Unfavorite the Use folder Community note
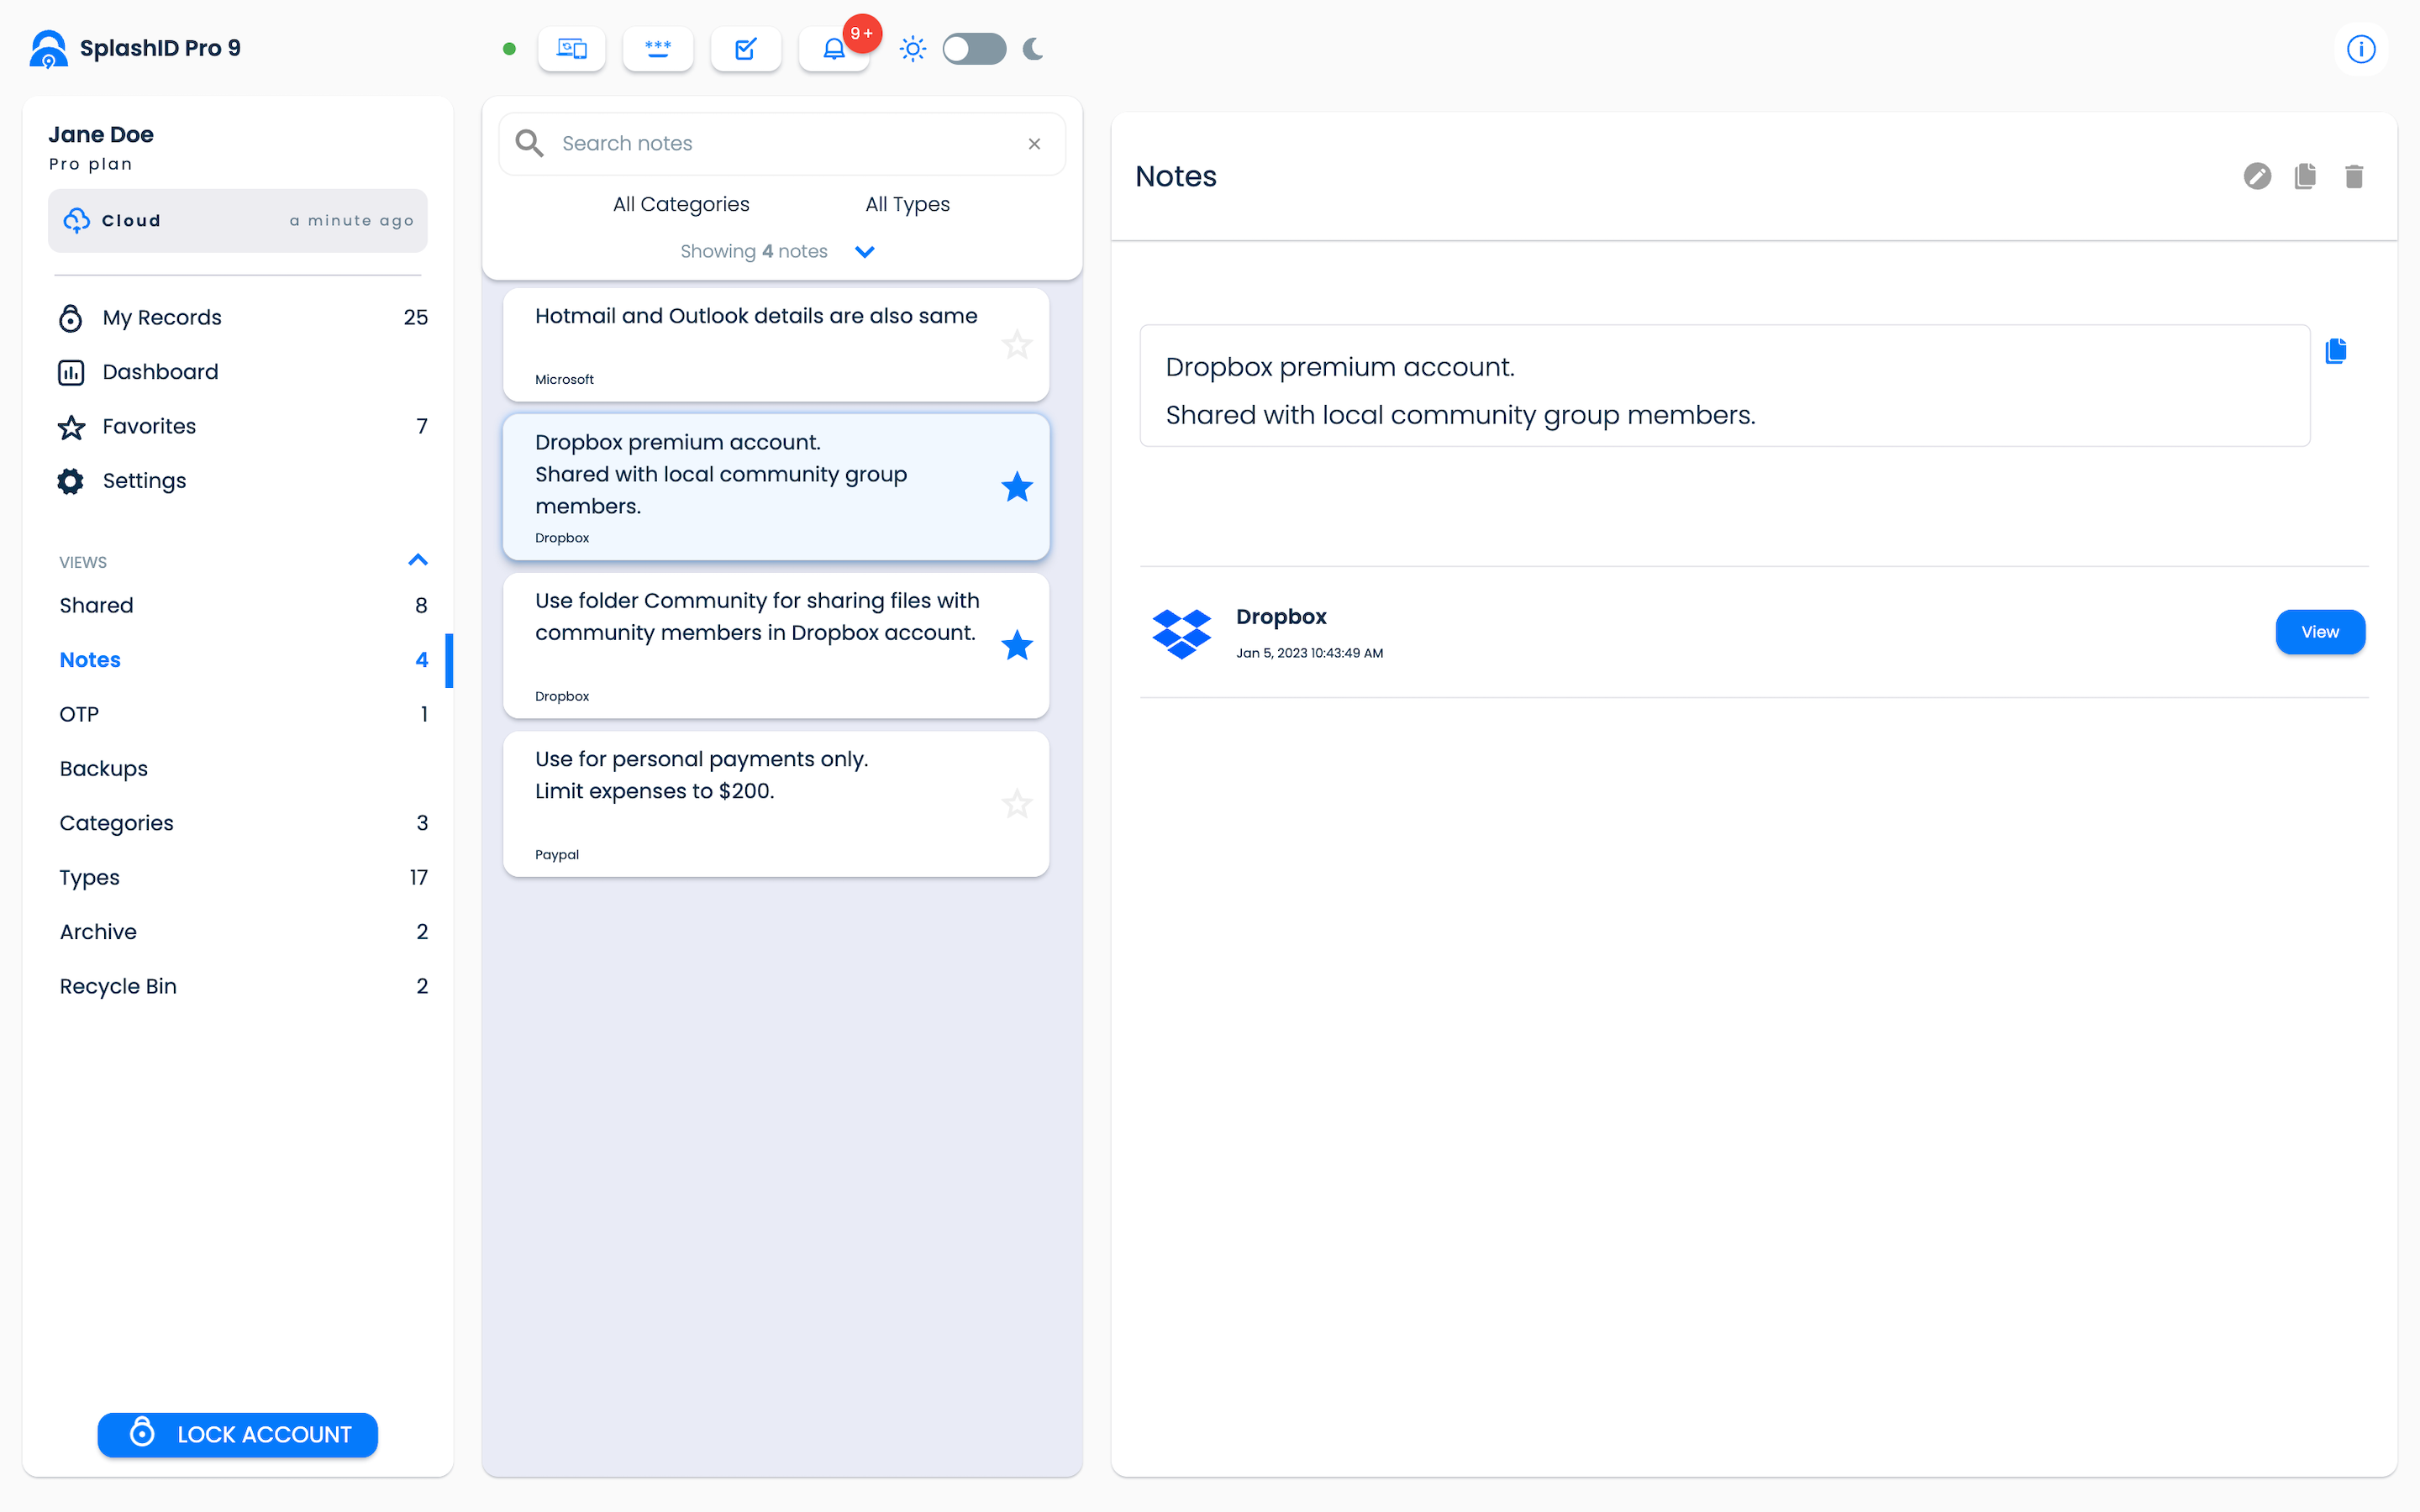 click(x=1017, y=646)
